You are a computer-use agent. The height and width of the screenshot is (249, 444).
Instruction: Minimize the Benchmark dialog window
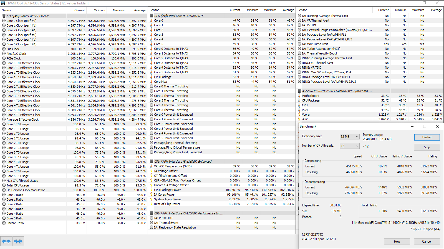tap(412, 126)
